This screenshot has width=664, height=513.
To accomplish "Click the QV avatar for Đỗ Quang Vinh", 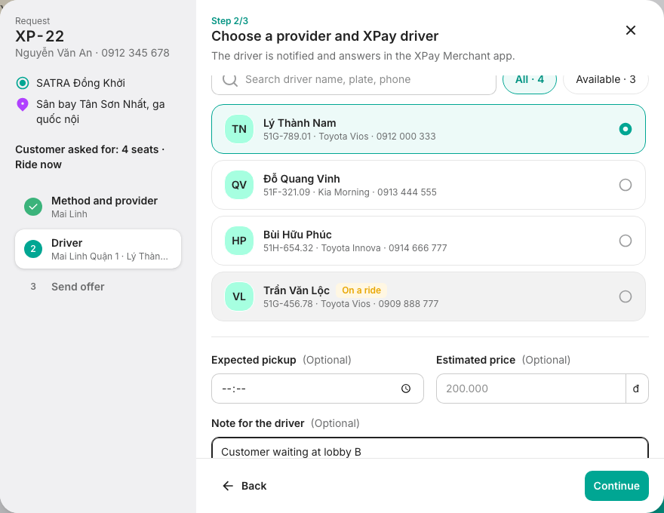I will point(239,185).
